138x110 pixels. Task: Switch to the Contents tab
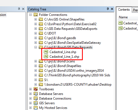124,10
